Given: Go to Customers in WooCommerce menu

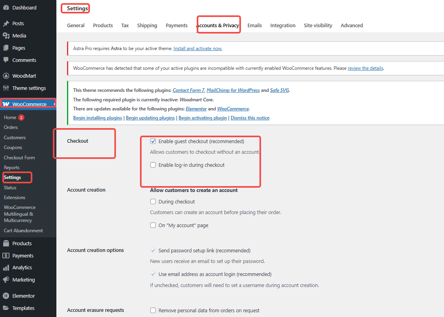Looking at the screenshot, I should pos(15,138).
